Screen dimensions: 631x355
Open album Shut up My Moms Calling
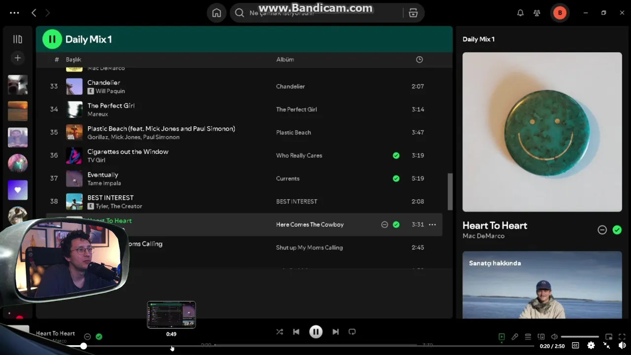(x=309, y=248)
